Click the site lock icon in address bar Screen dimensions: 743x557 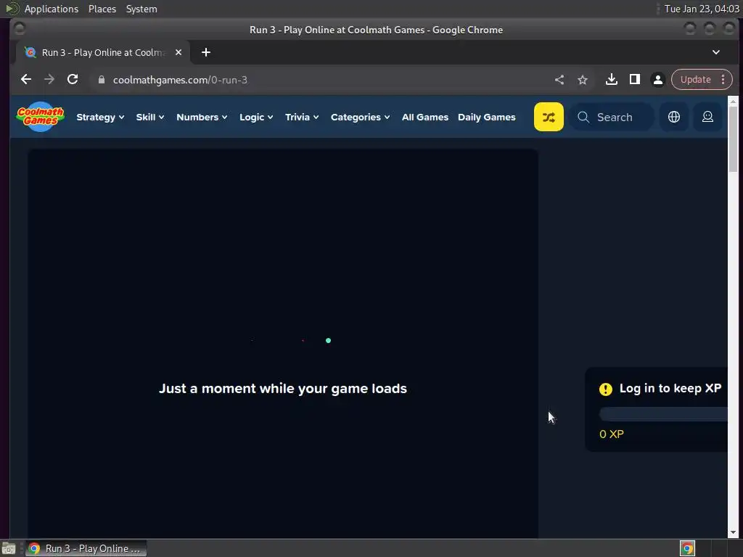(102, 80)
